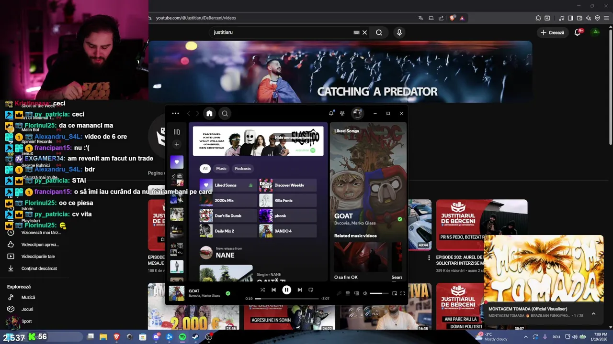The width and height of the screenshot is (613, 344).
Task: Click YouTube search magnifier button
Action: pos(379,32)
